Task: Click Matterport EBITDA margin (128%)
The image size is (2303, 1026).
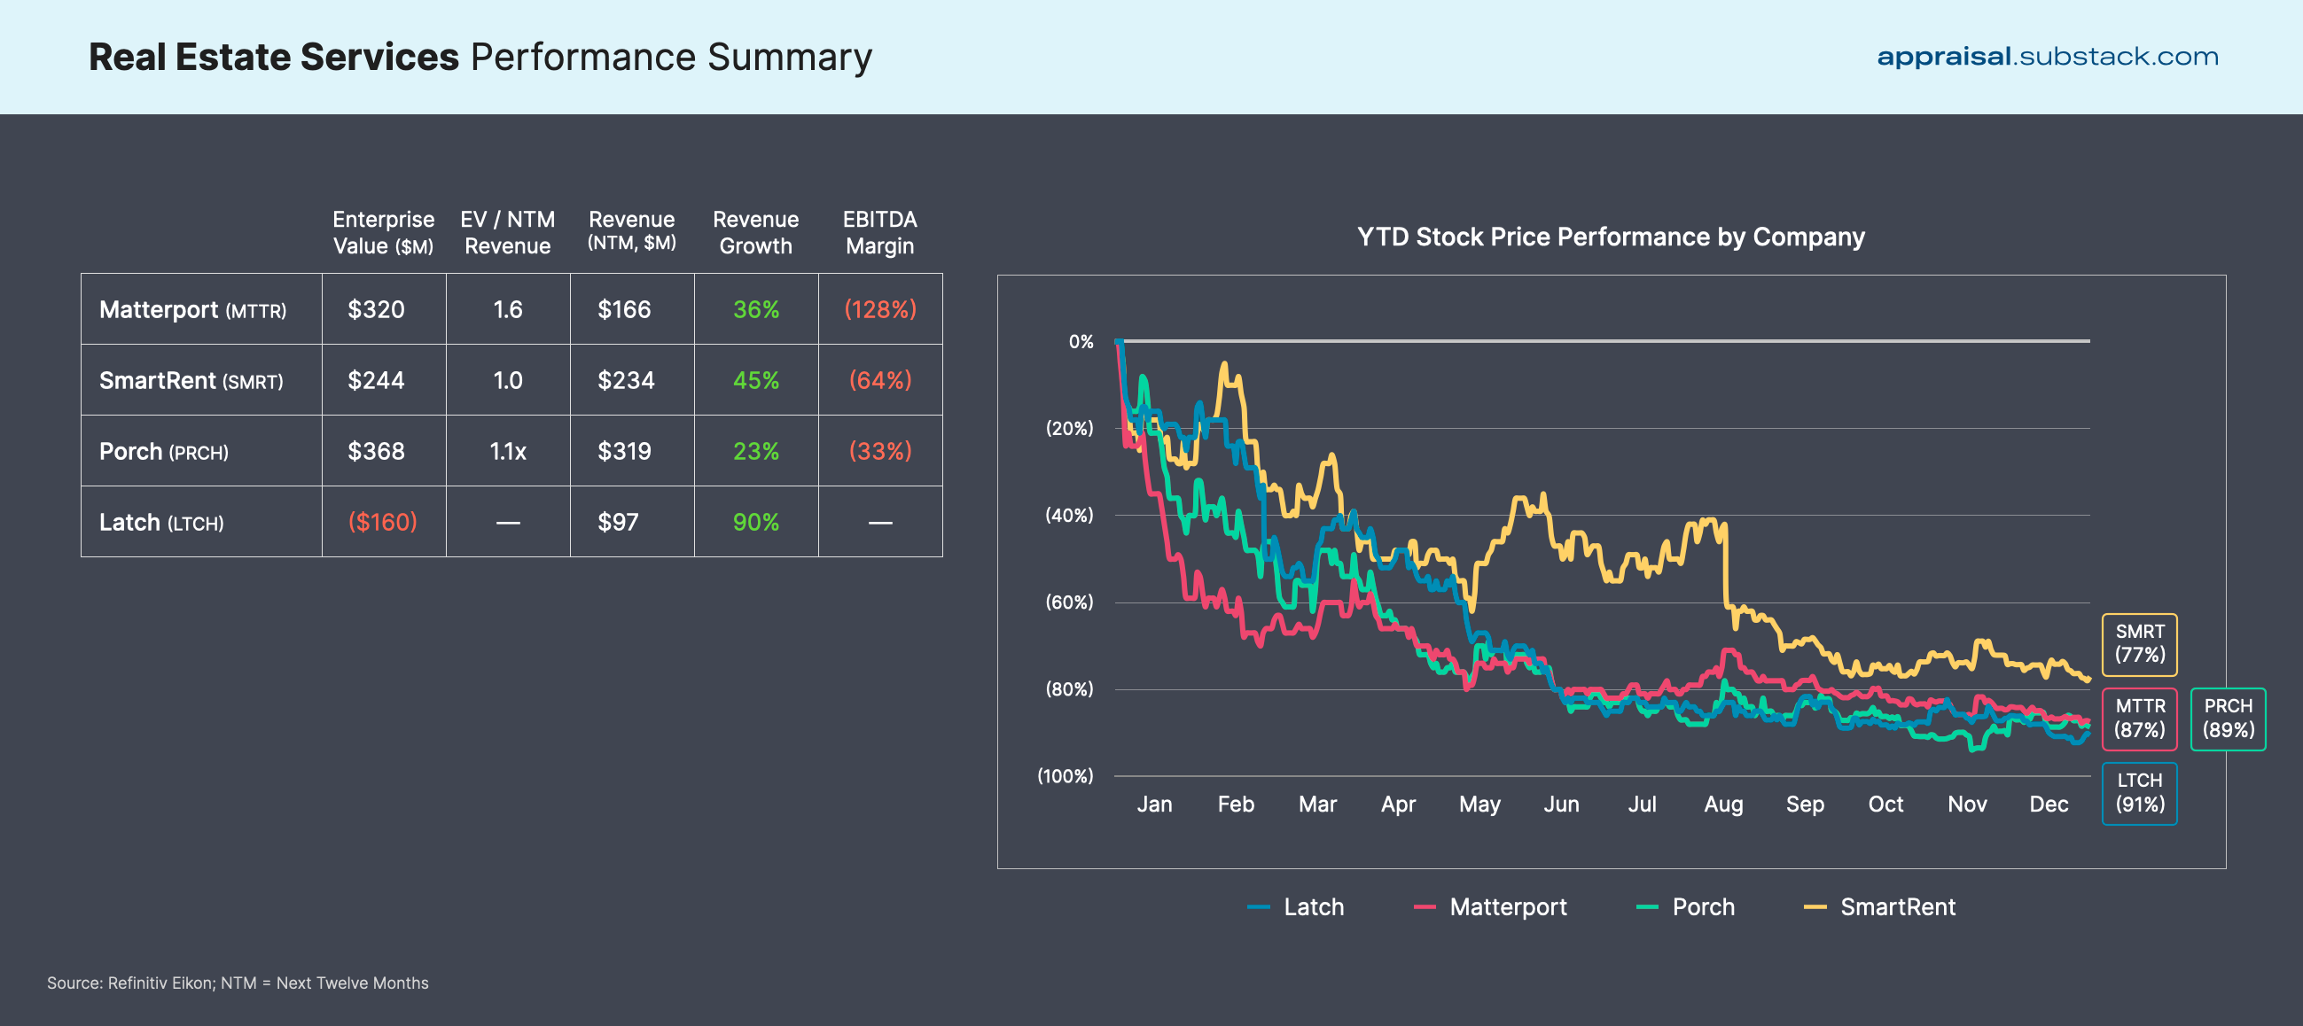Action: pyautogui.click(x=880, y=309)
